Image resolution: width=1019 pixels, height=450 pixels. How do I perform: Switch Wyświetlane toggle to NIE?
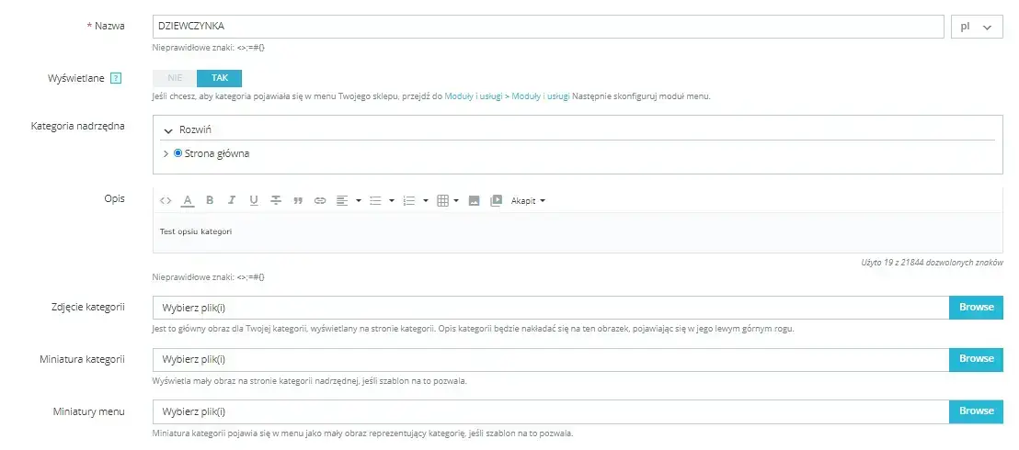(x=175, y=78)
